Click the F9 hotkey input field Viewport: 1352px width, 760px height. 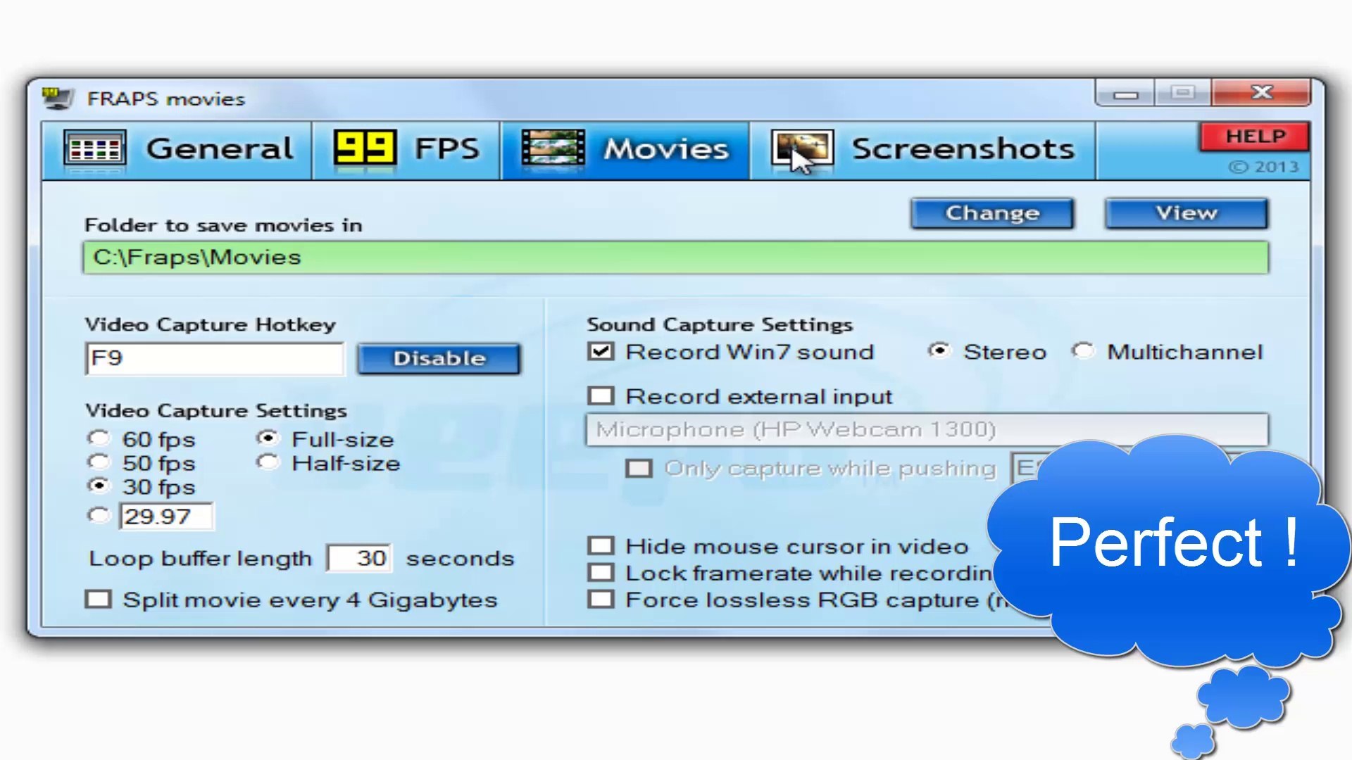tap(215, 359)
